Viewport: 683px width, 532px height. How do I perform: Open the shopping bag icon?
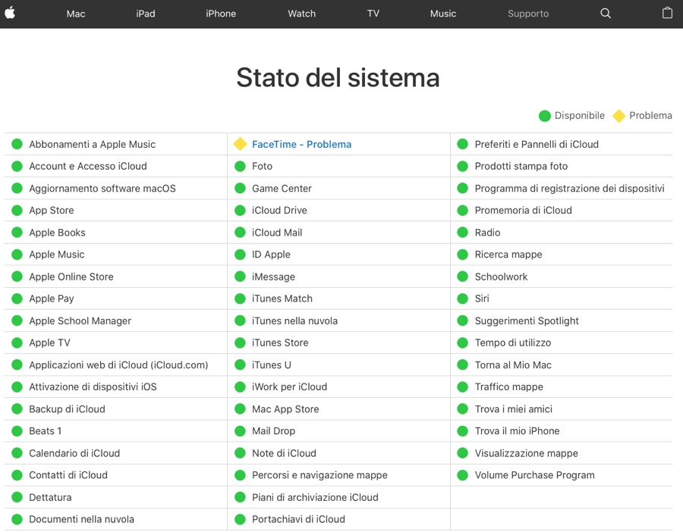(667, 13)
